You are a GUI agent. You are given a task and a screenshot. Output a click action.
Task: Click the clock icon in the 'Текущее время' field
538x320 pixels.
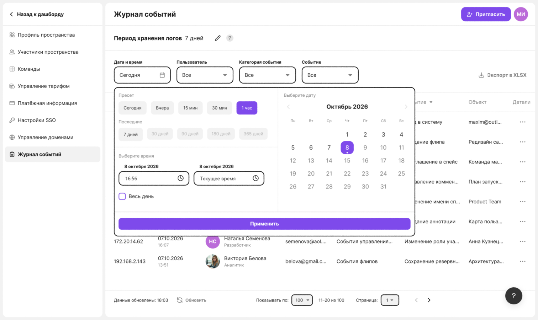click(255, 178)
